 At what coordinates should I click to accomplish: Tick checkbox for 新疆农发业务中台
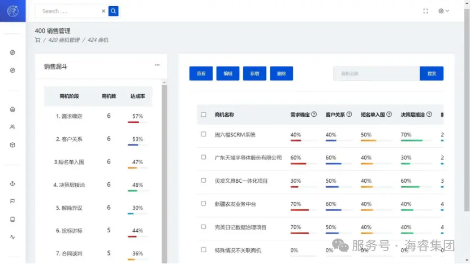click(x=204, y=203)
